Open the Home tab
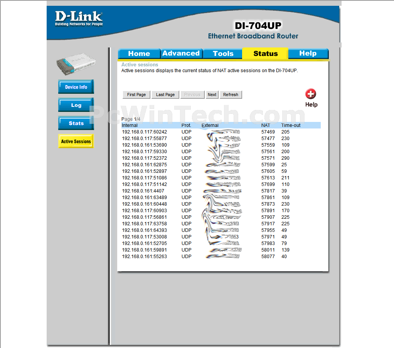 pos(139,54)
